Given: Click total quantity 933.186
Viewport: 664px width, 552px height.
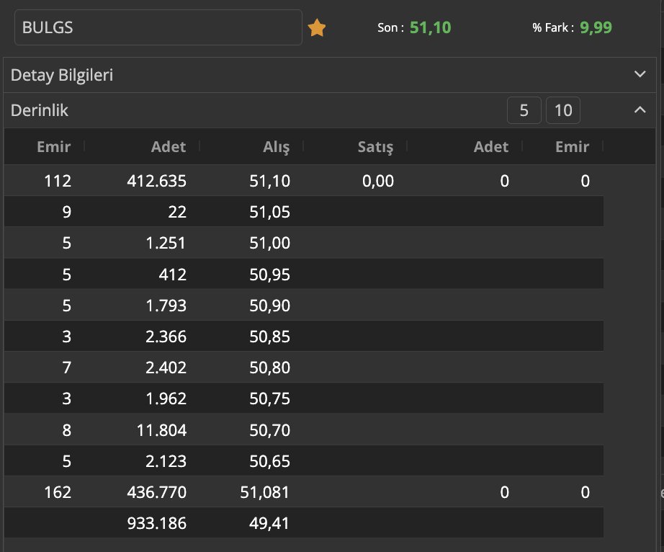Looking at the screenshot, I should (156, 523).
